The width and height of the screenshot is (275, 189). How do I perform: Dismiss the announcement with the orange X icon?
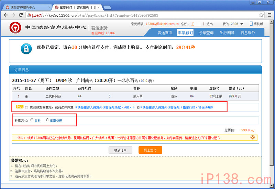[252, 137]
